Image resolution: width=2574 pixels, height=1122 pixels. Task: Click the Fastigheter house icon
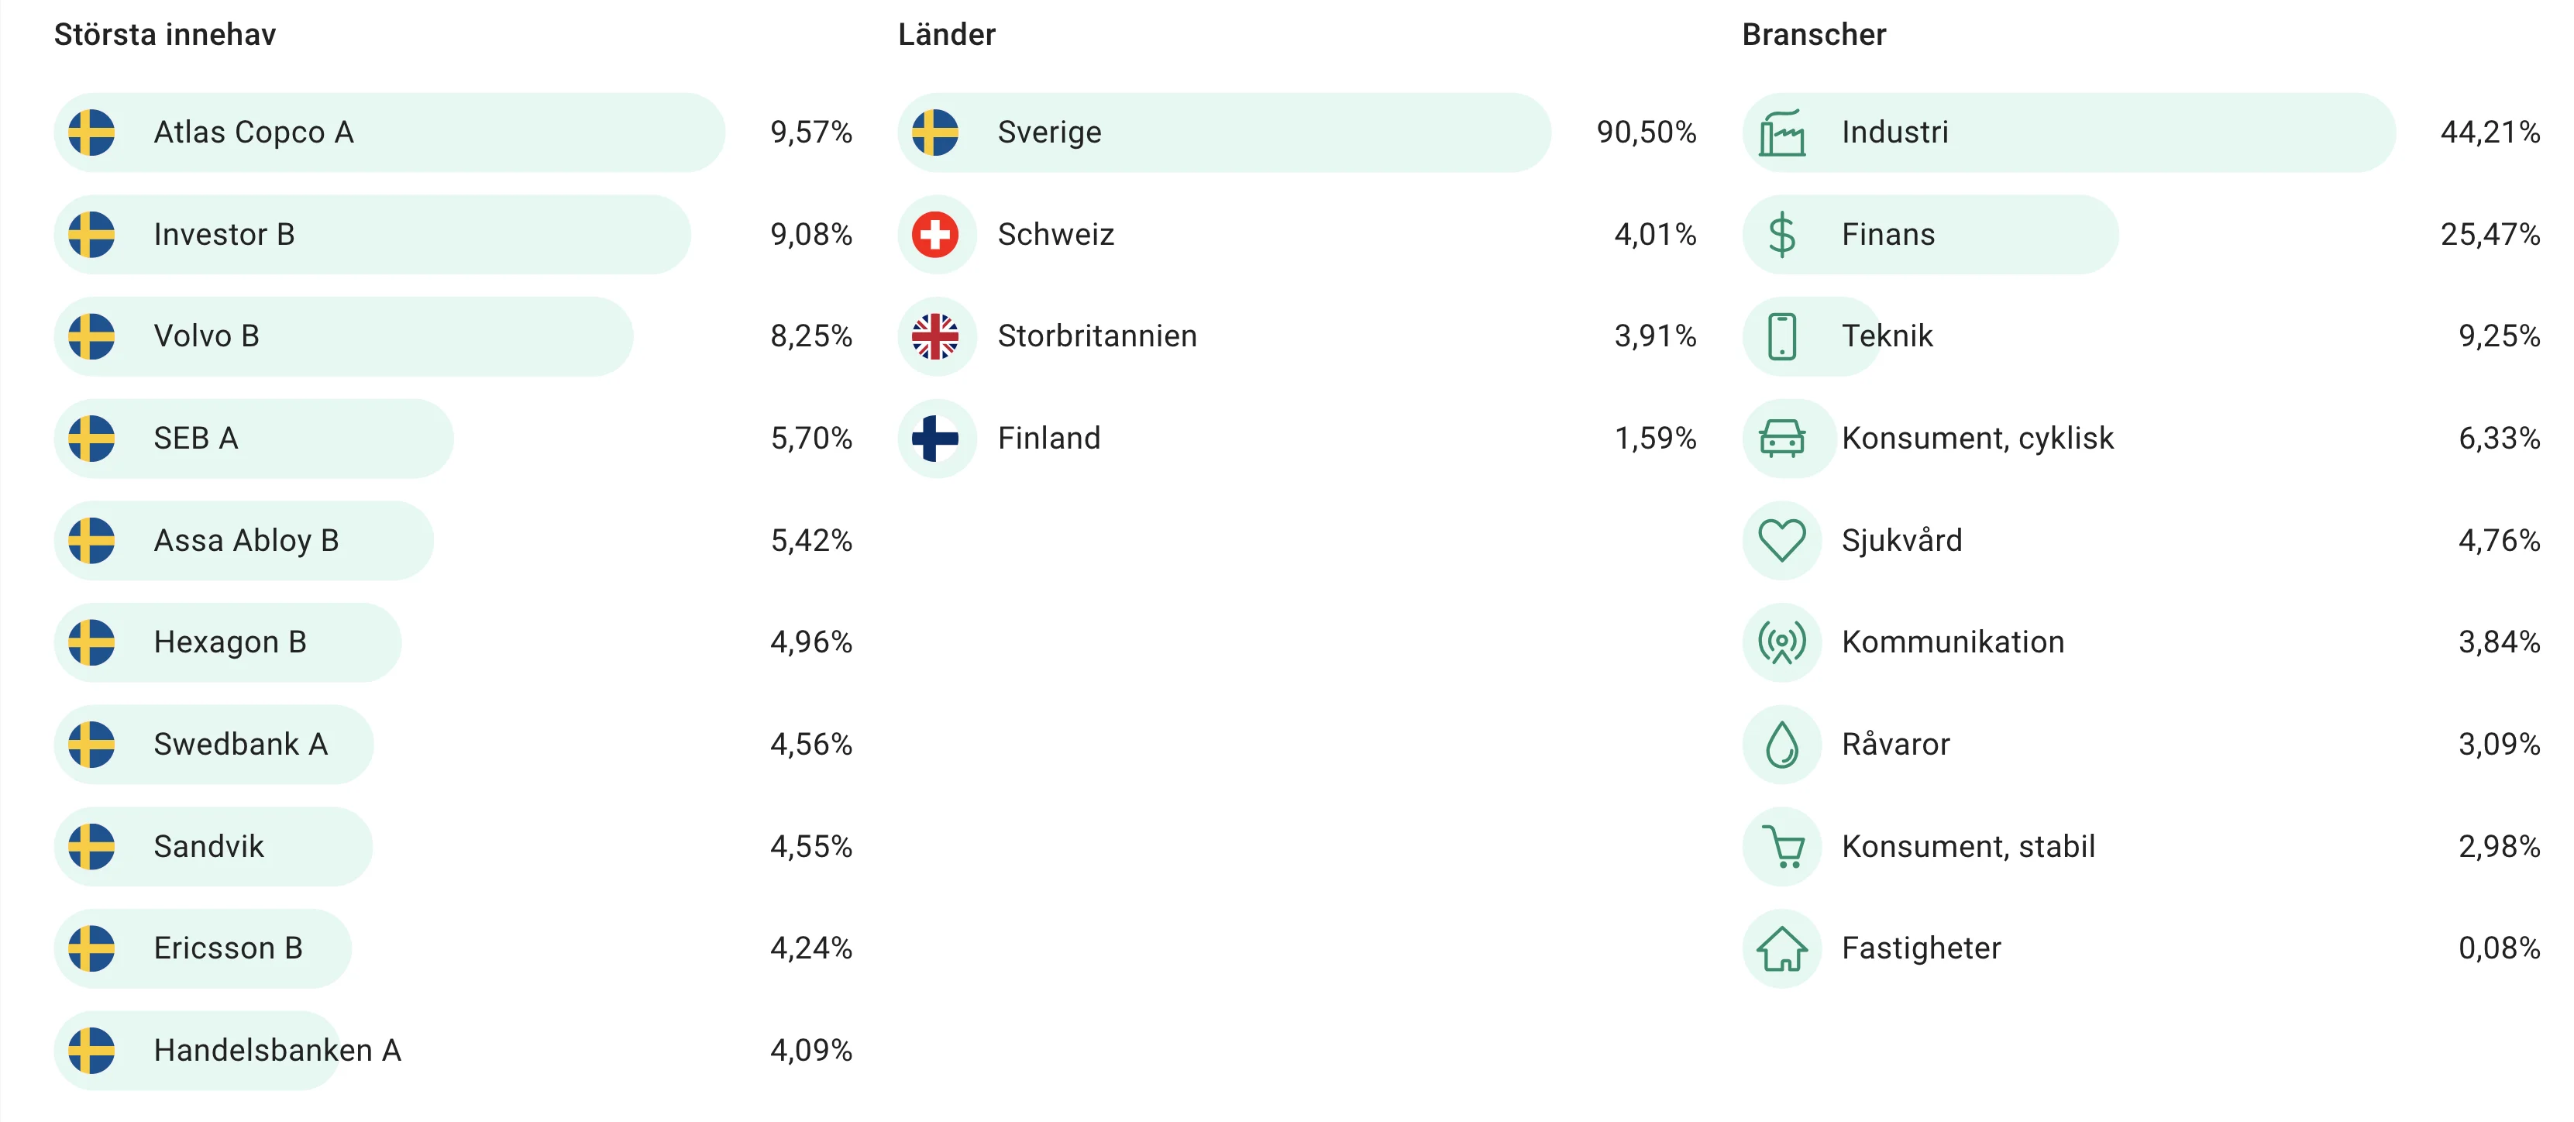pyautogui.click(x=1781, y=948)
